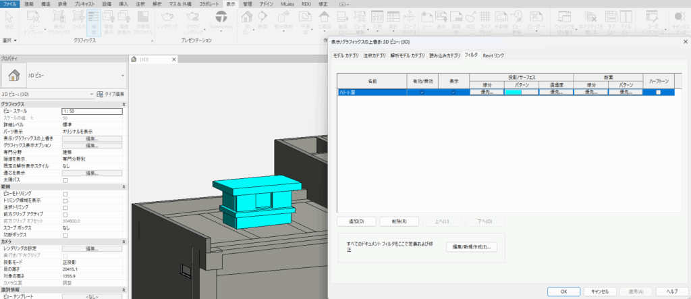The image size is (691, 299).
Task: Open the File menu tab
Action: (x=10, y=4)
